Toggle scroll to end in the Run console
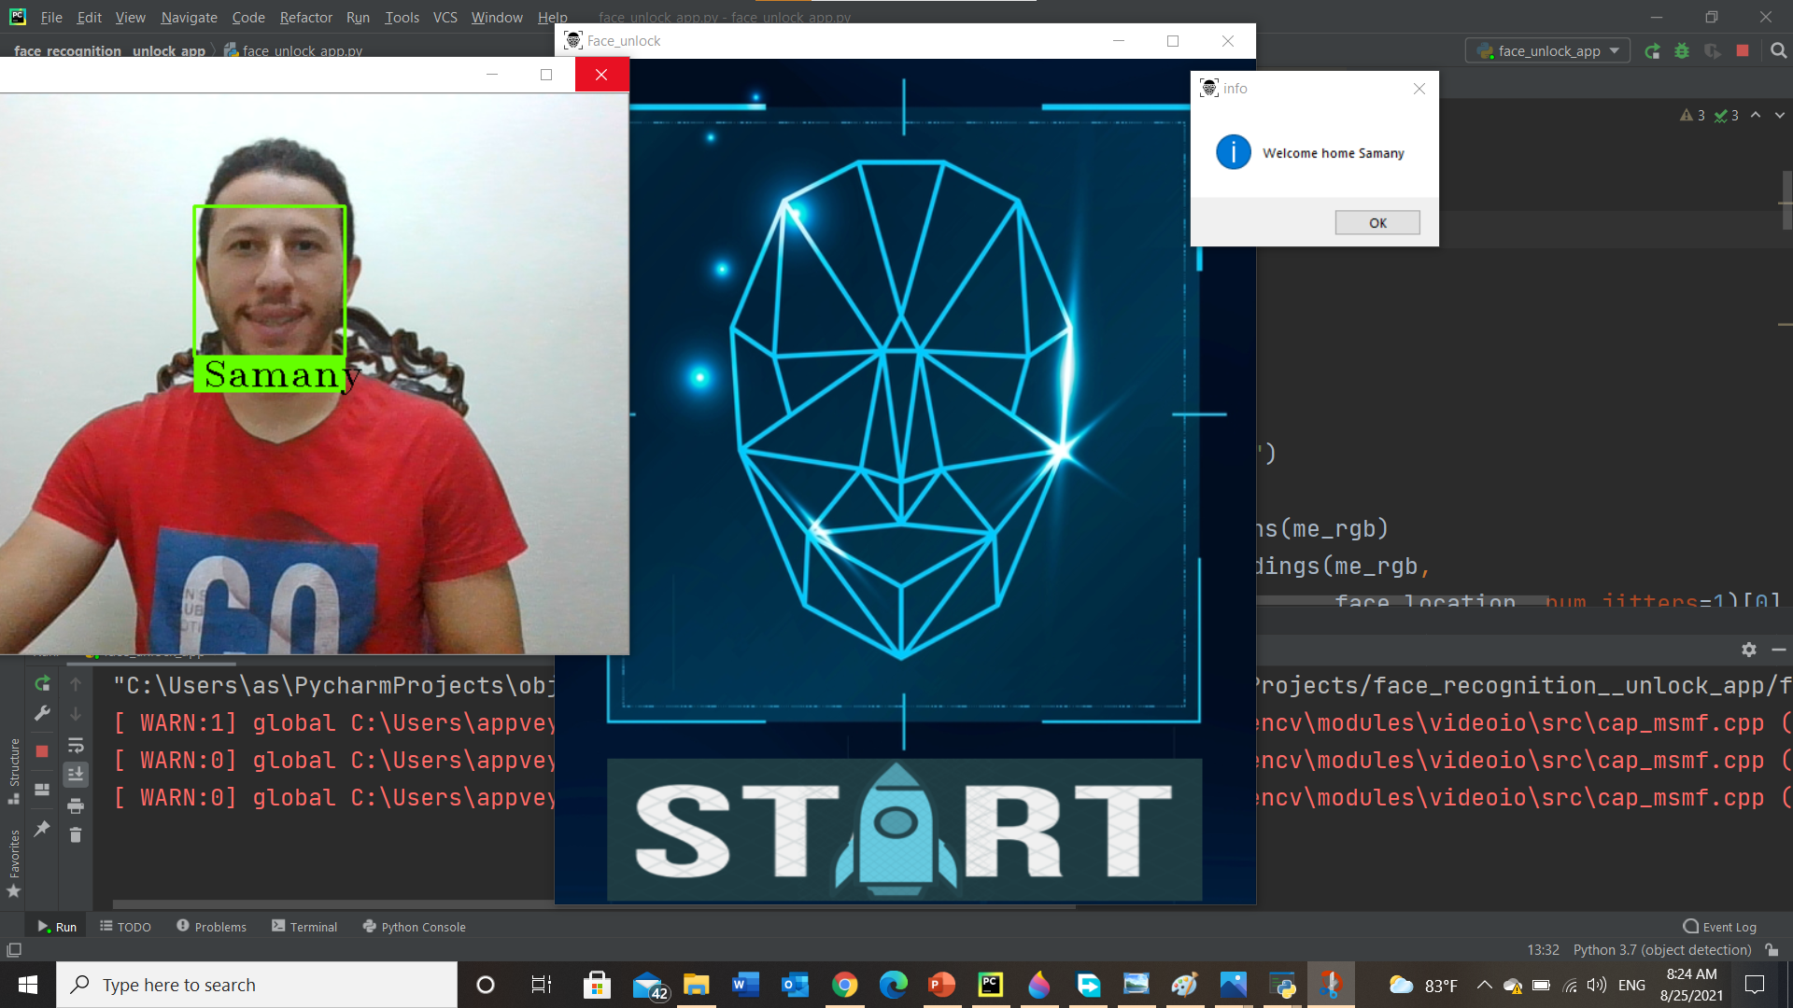Image resolution: width=1793 pixels, height=1008 pixels. tap(76, 774)
